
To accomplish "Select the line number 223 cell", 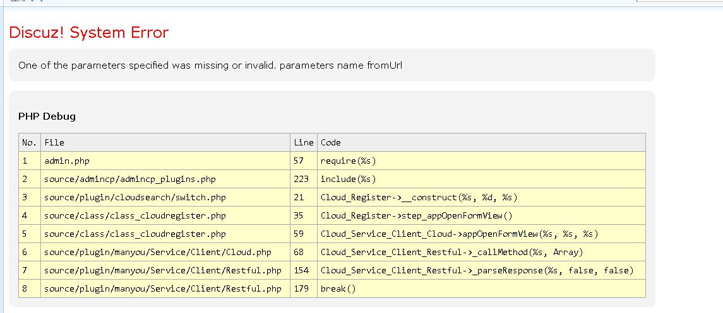I will (304, 179).
